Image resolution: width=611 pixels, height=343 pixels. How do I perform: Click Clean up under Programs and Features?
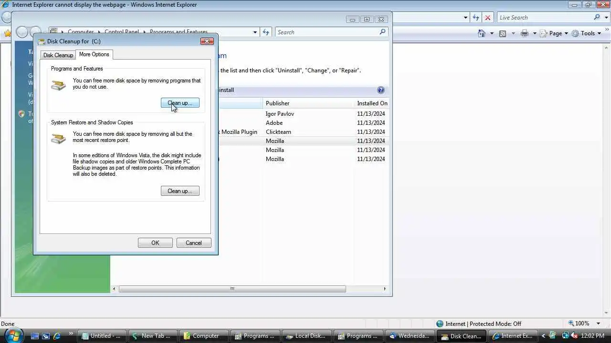click(180, 103)
